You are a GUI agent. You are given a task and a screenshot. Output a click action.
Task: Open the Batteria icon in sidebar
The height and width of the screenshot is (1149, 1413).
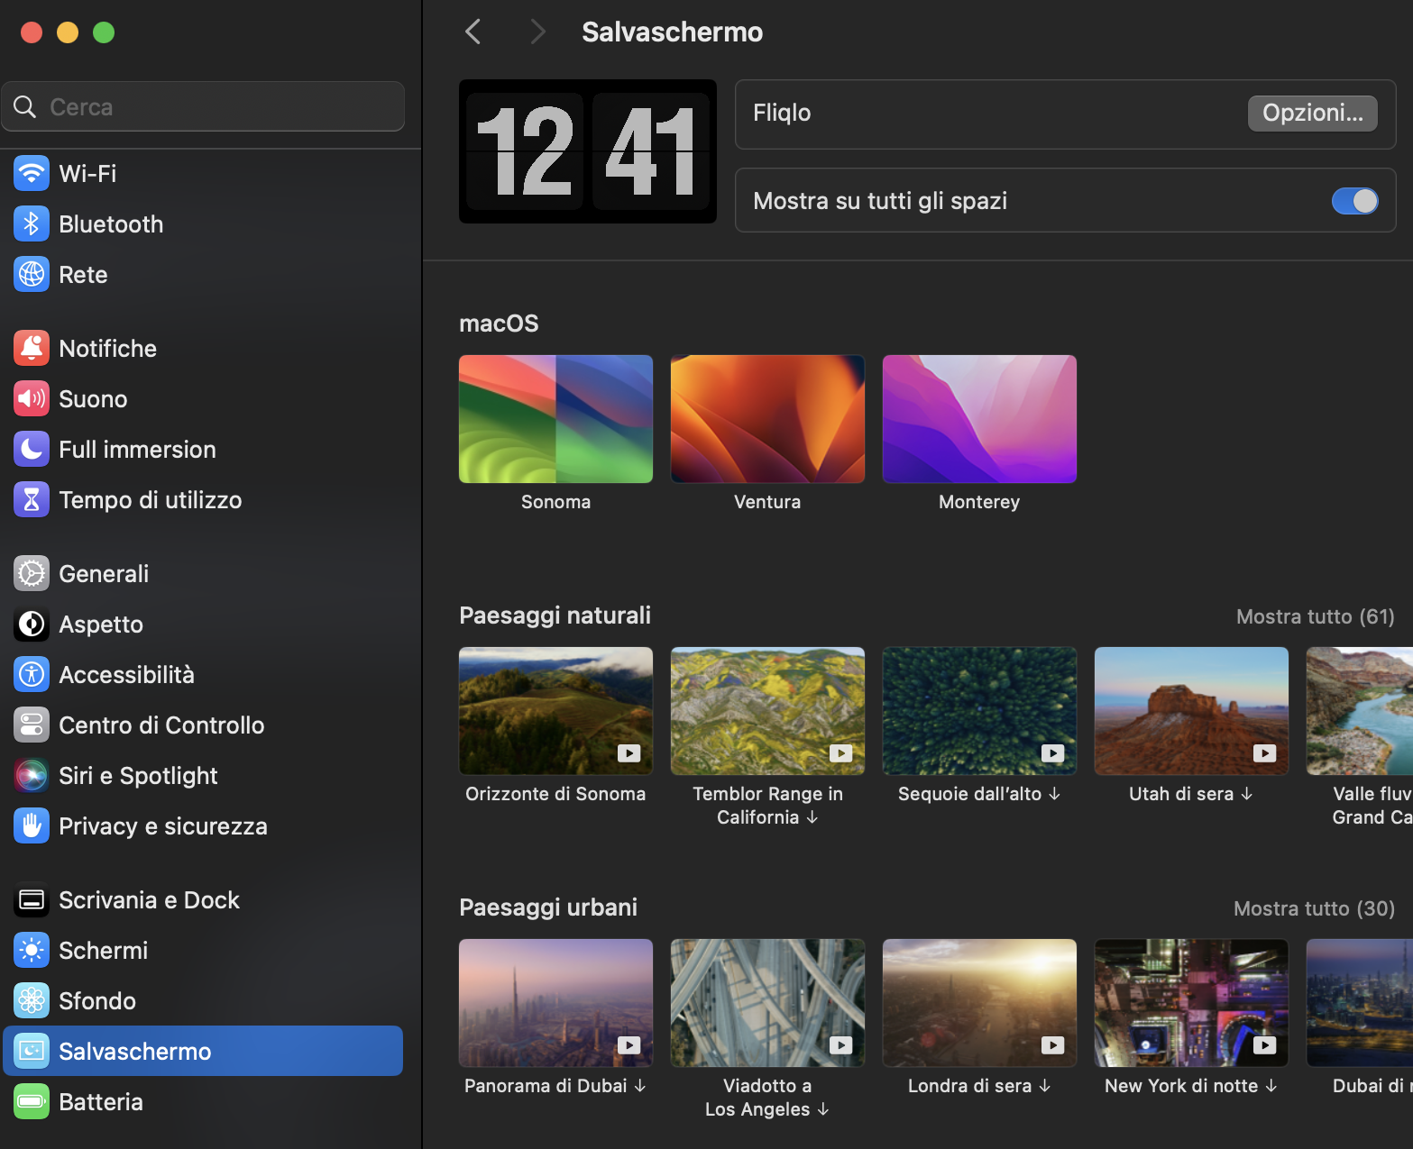(32, 1101)
